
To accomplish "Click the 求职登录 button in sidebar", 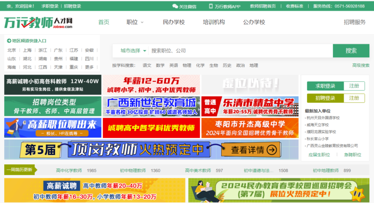I will (x=325, y=86).
